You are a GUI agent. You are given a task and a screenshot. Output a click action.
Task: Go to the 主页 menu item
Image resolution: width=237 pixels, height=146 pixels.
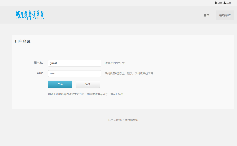click(206, 15)
